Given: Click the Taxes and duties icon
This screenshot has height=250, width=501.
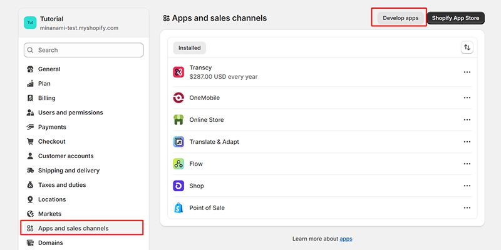Looking at the screenshot, I should (x=30, y=185).
